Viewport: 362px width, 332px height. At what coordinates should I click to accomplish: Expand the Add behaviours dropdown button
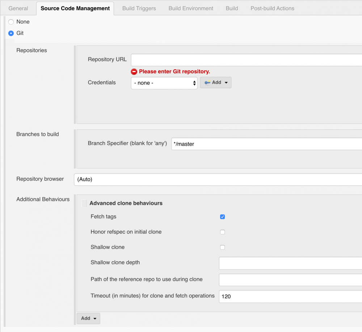[x=88, y=318]
